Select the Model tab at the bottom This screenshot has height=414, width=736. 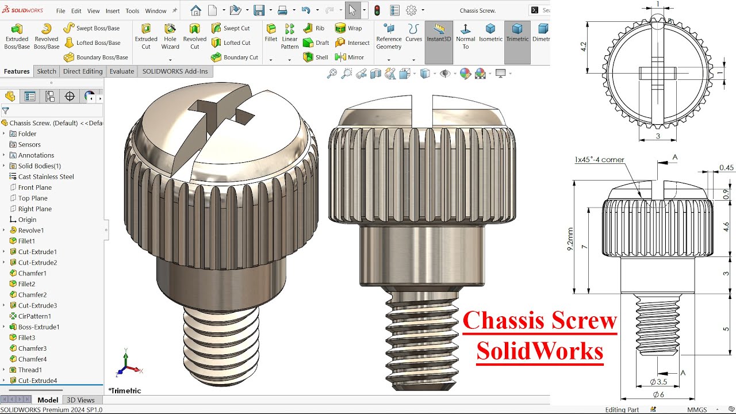click(x=48, y=400)
